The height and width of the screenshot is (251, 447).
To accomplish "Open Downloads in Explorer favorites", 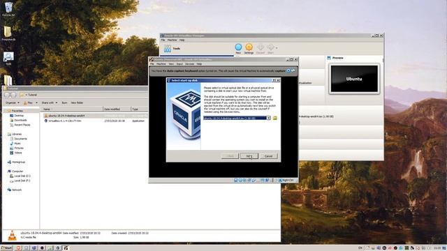I will [x=20, y=120].
